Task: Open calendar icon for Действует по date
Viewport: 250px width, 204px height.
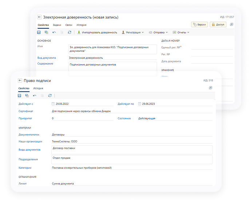Action: (139, 104)
